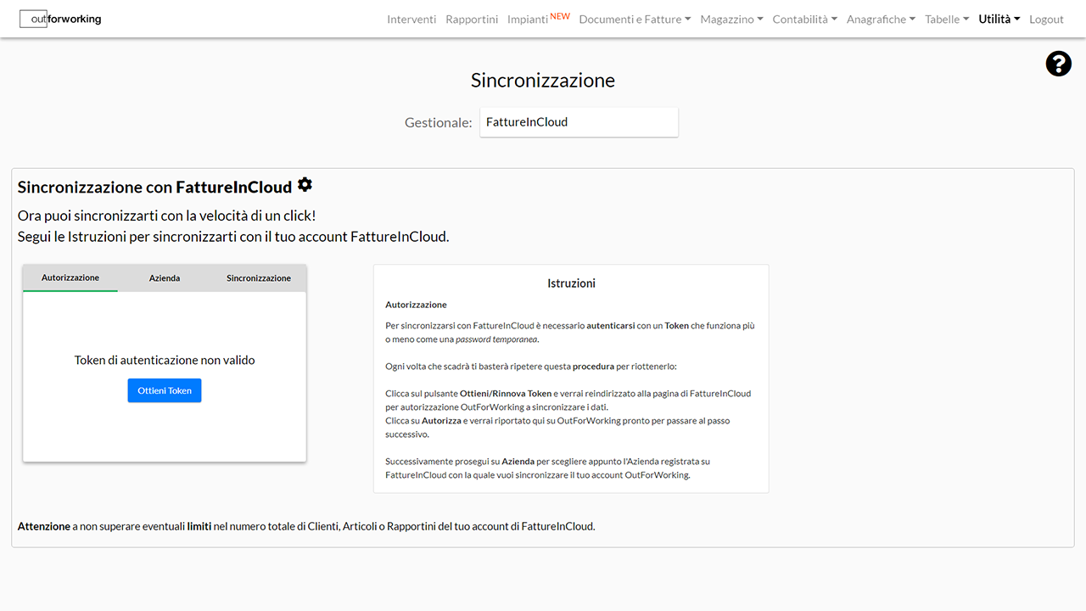This screenshot has width=1086, height=611.
Task: Click the Ottieni Token button
Action: click(165, 390)
